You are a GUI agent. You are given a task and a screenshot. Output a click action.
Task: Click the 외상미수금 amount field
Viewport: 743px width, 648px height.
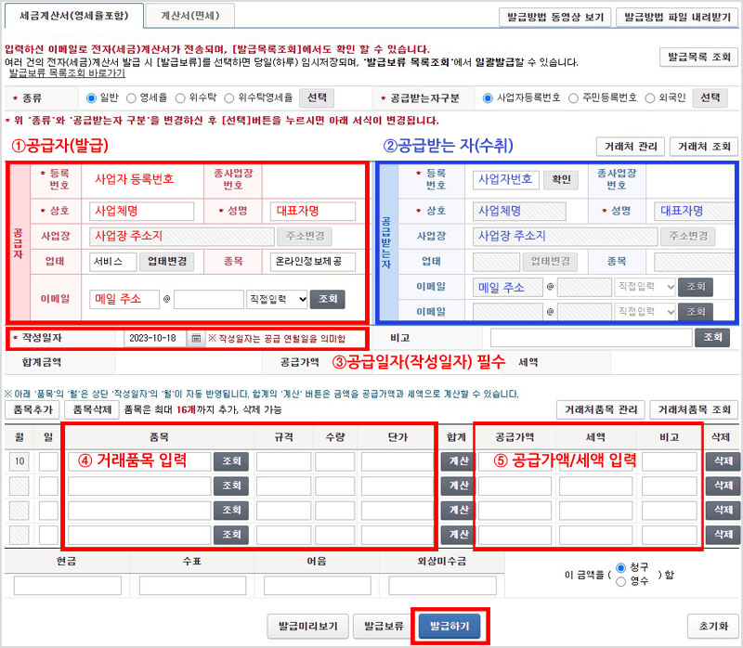[443, 586]
